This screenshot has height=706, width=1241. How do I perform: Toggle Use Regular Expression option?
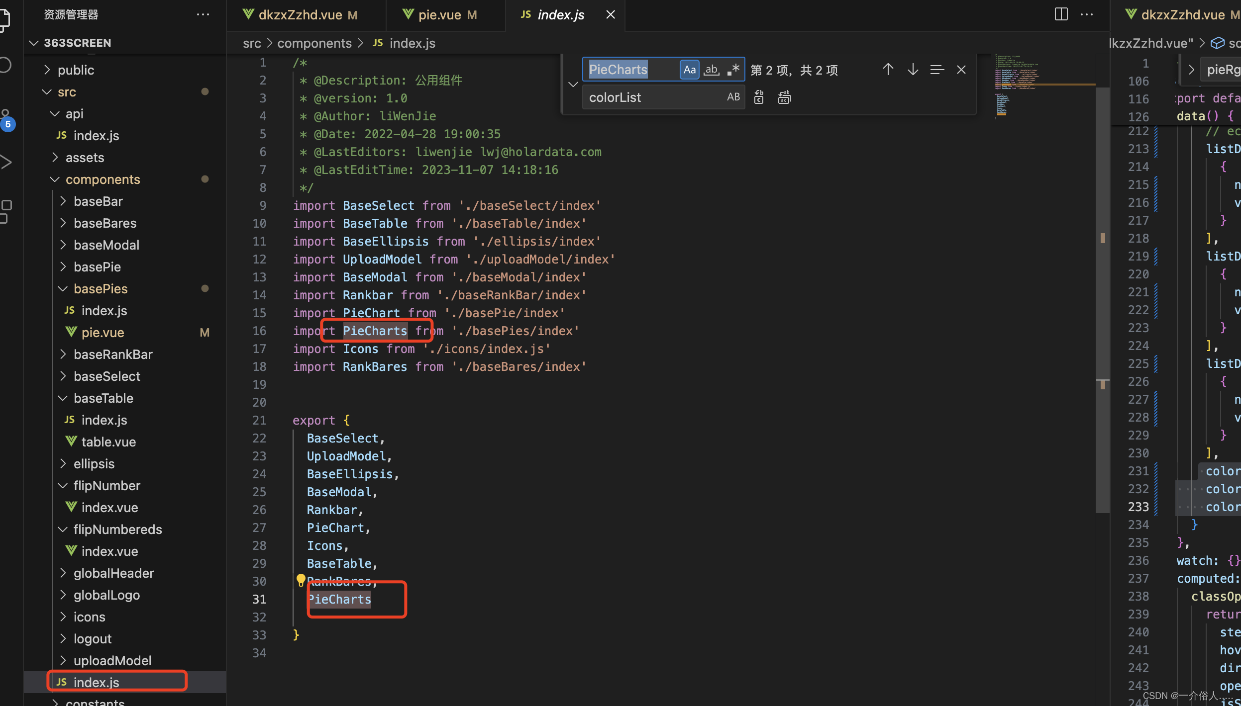coord(733,70)
